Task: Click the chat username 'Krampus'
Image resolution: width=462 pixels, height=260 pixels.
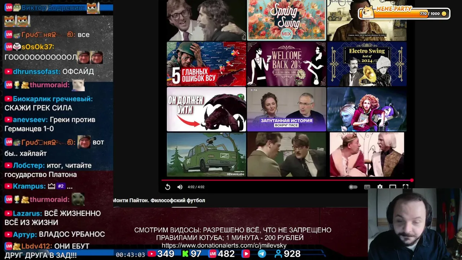Action: tap(29, 187)
